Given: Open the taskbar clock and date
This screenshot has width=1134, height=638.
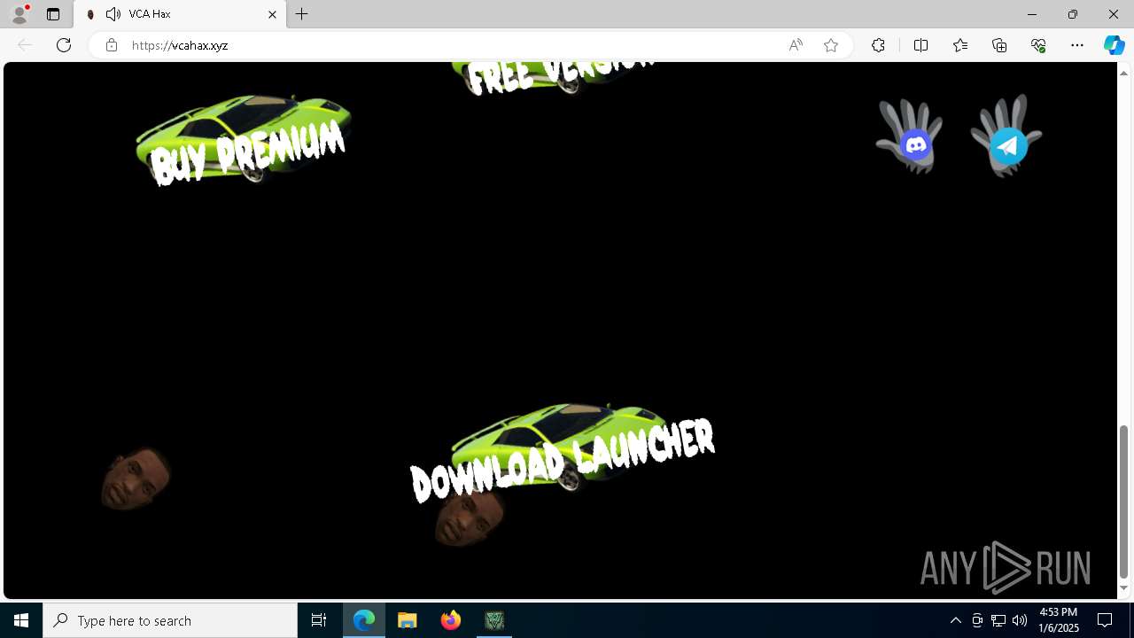Looking at the screenshot, I should (1059, 620).
